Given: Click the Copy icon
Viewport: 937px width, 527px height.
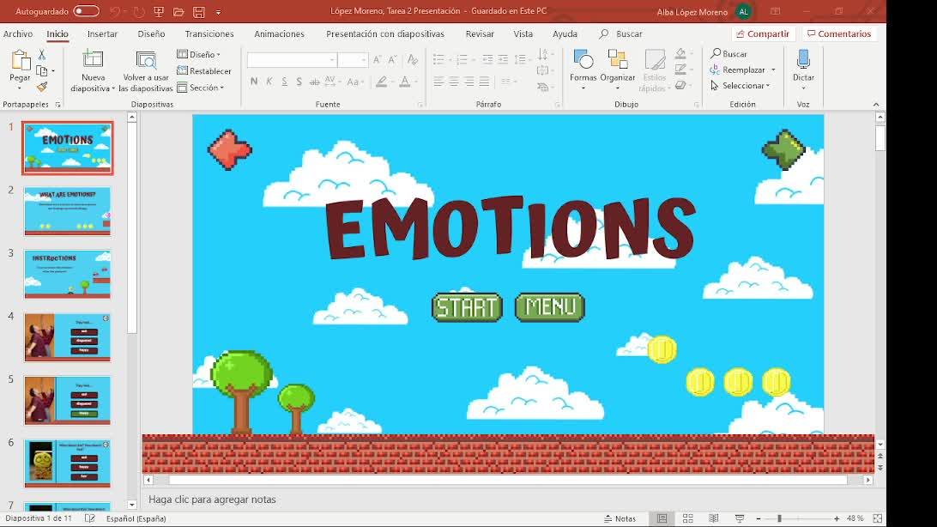Looking at the screenshot, I should click(42, 71).
